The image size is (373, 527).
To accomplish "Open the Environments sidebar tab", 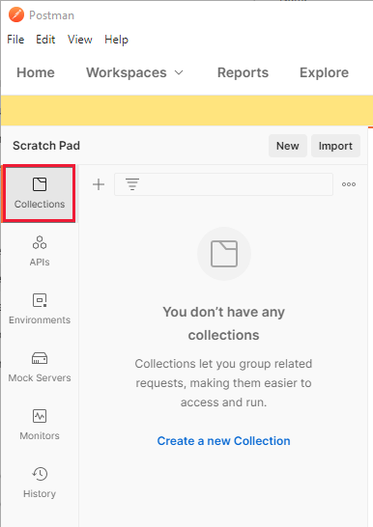I will [x=40, y=309].
